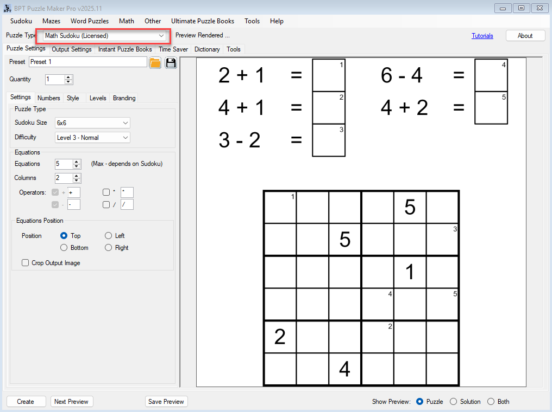Decrease the Columns value with the down arrow
Viewport: 552px width, 412px height.
pos(77,180)
